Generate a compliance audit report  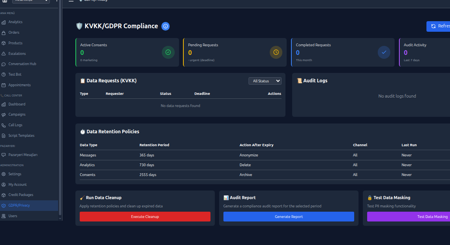point(288,216)
